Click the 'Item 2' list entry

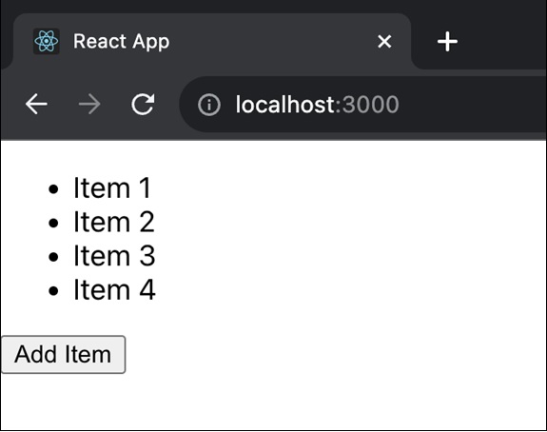[114, 222]
